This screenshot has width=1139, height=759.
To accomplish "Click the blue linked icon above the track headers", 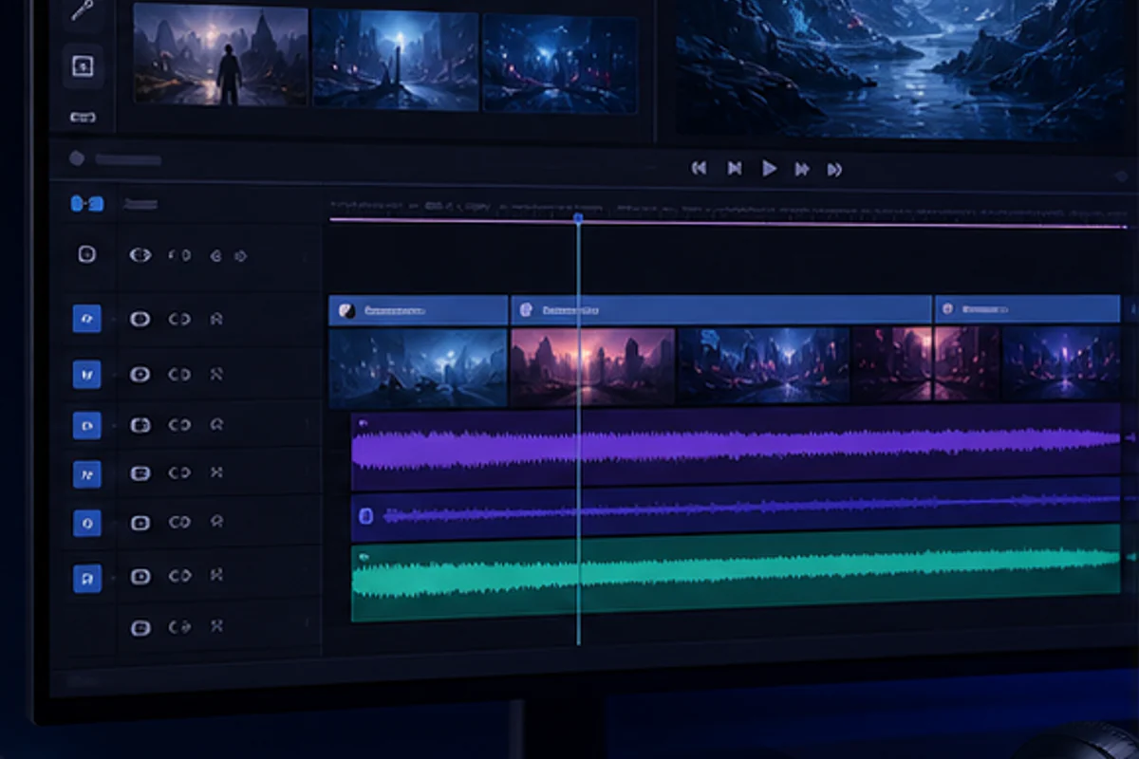I will tap(86, 203).
